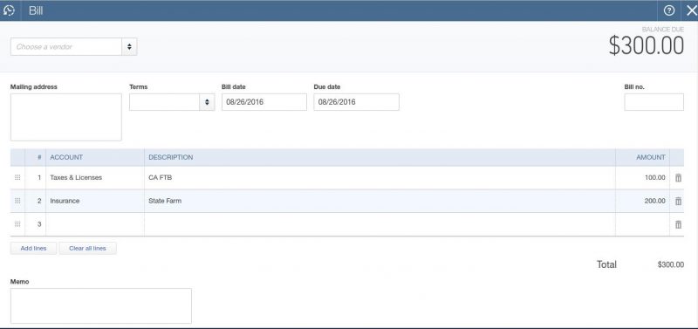Click into the Mailing address box
The height and width of the screenshot is (329, 698).
tap(66, 117)
